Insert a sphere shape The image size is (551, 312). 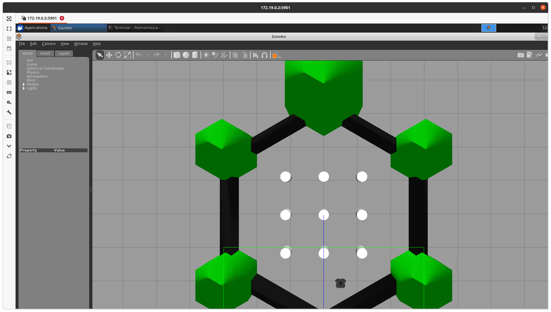[x=186, y=55]
